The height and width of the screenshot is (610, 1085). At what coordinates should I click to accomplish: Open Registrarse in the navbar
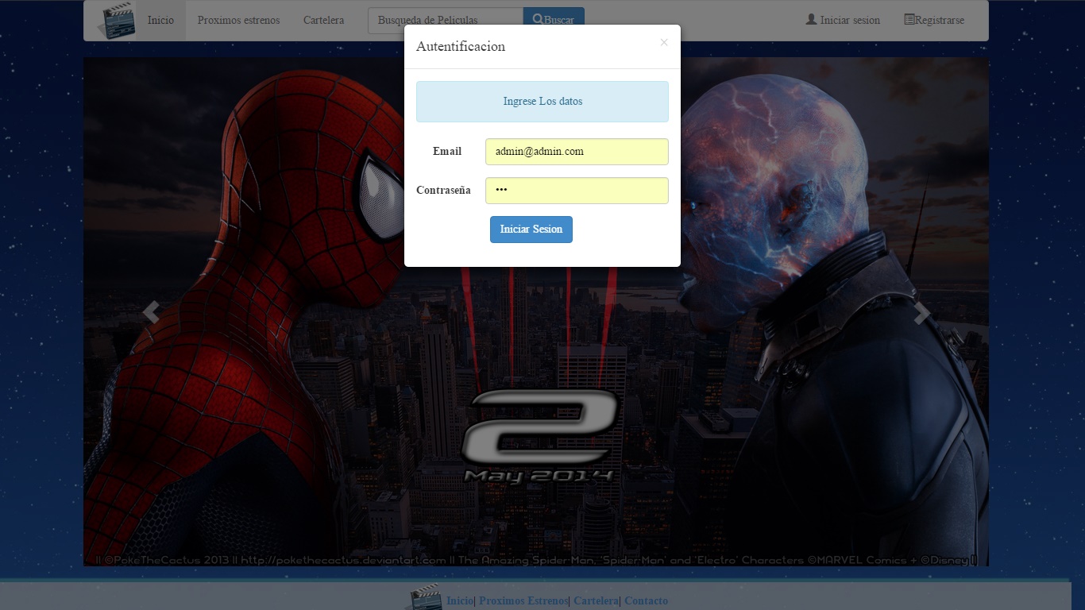pos(934,21)
